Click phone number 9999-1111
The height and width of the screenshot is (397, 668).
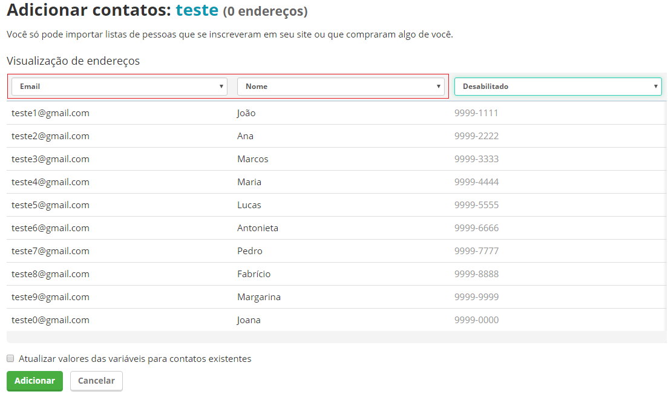point(476,113)
